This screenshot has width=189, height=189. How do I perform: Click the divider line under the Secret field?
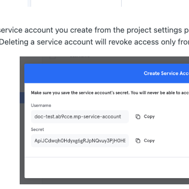pos(107,157)
